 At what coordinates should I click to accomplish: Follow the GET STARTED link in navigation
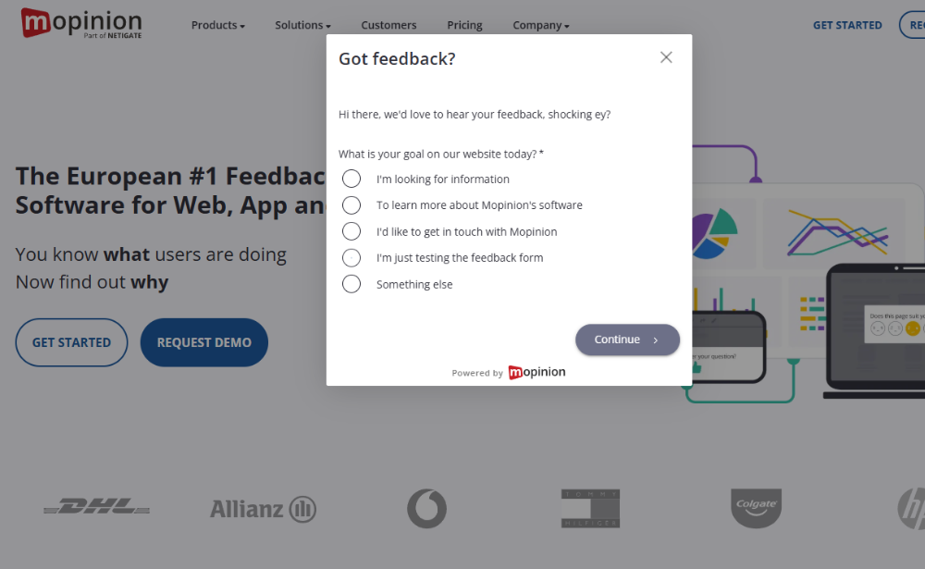pyautogui.click(x=847, y=25)
